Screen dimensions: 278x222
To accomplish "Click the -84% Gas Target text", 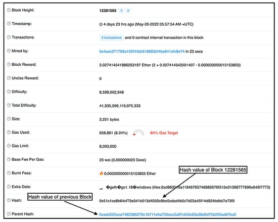I will pyautogui.click(x=163, y=133).
